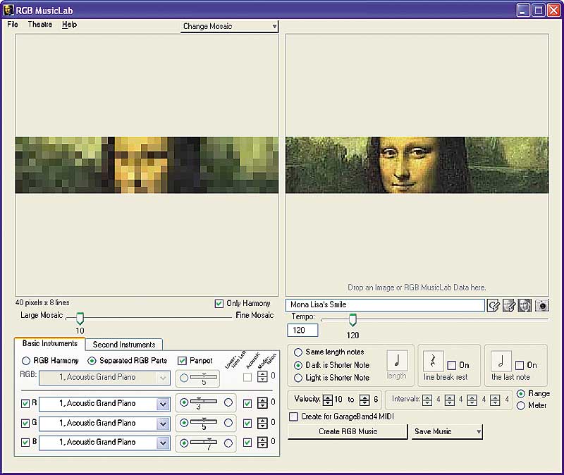Image resolution: width=564 pixels, height=475 pixels.
Task: Click the pixelated mosaic preview image
Action: click(x=147, y=165)
